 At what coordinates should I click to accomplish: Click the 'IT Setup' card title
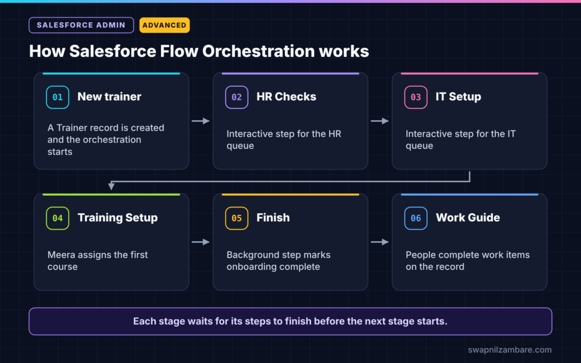click(458, 96)
